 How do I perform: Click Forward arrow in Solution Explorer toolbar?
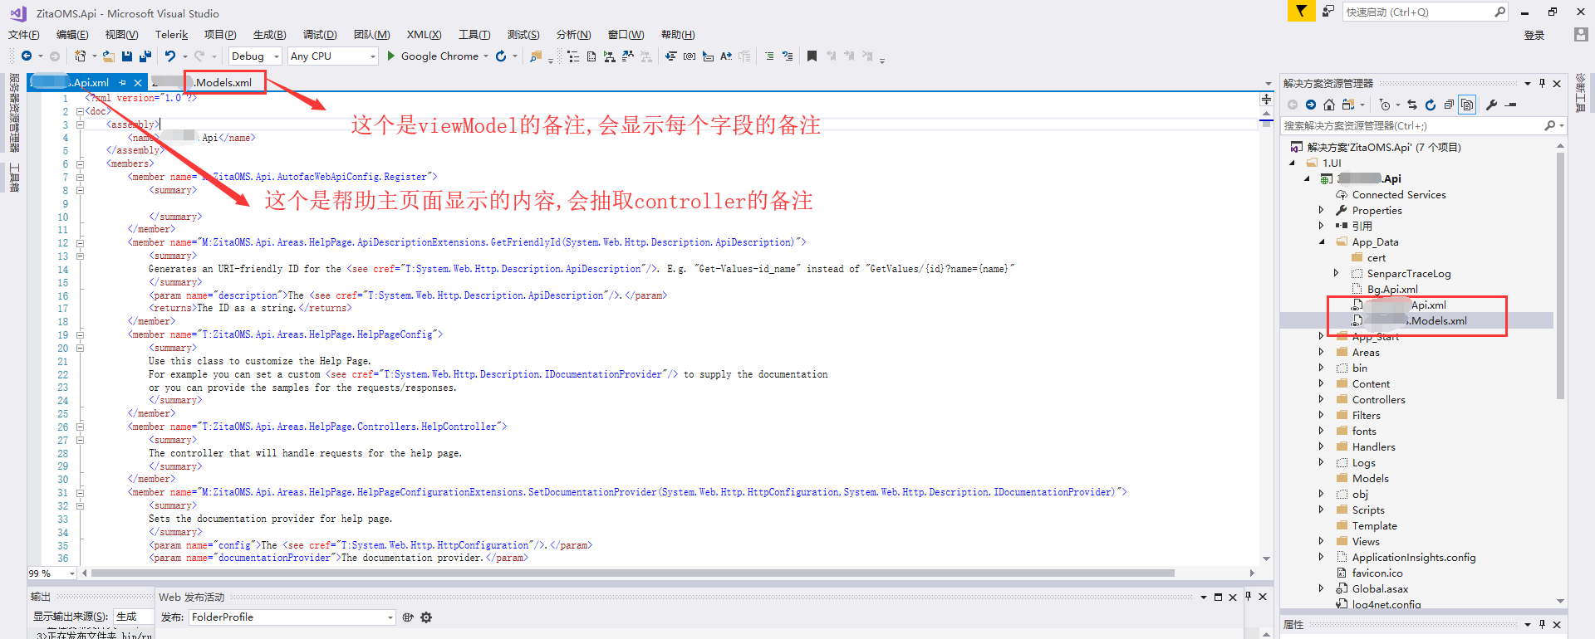pyautogui.click(x=1311, y=105)
